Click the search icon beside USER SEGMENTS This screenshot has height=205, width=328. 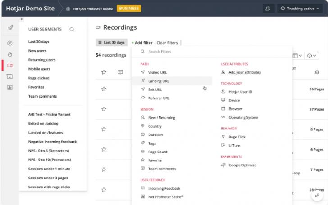(72, 29)
